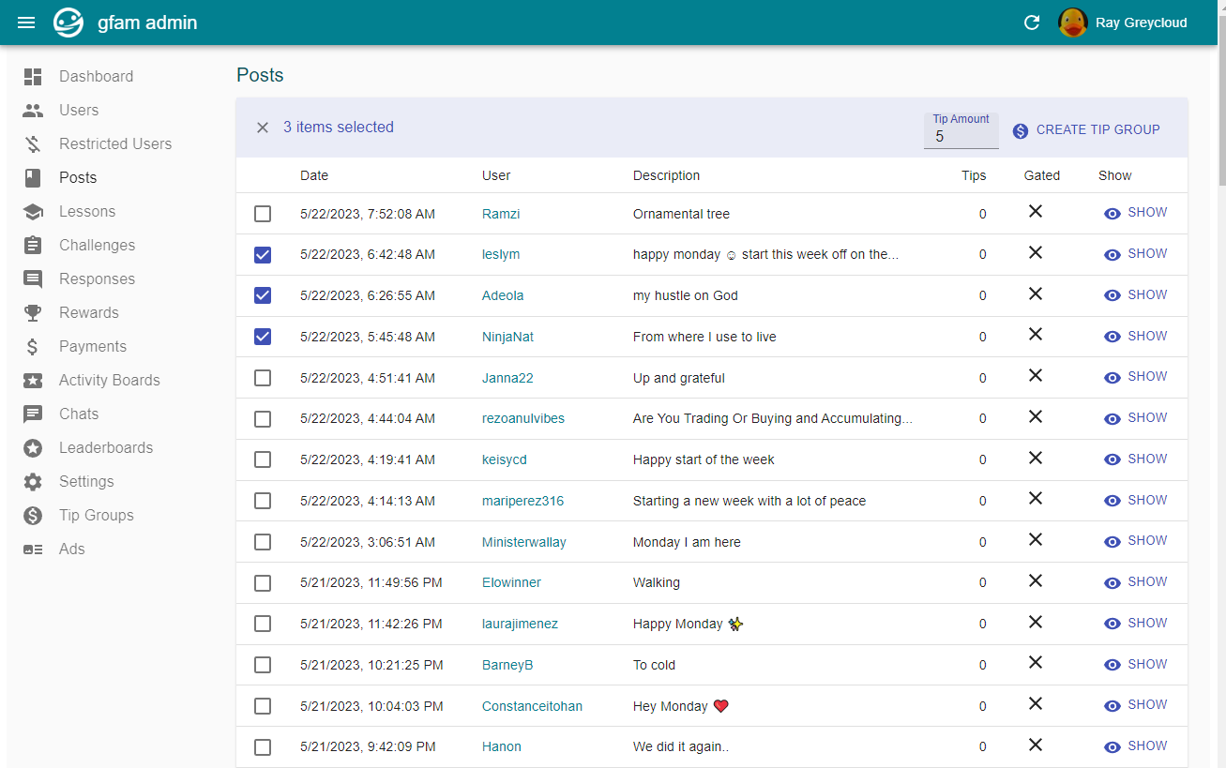Click the Posts book icon in the sidebar
This screenshot has height=768, width=1226.
pyautogui.click(x=33, y=178)
